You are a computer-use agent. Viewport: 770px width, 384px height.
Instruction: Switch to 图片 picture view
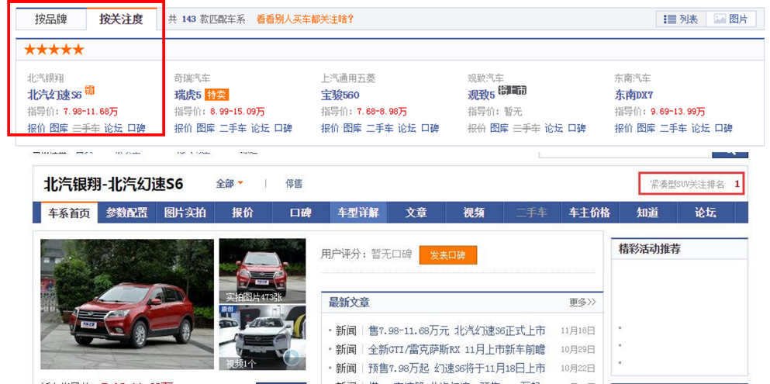point(730,19)
